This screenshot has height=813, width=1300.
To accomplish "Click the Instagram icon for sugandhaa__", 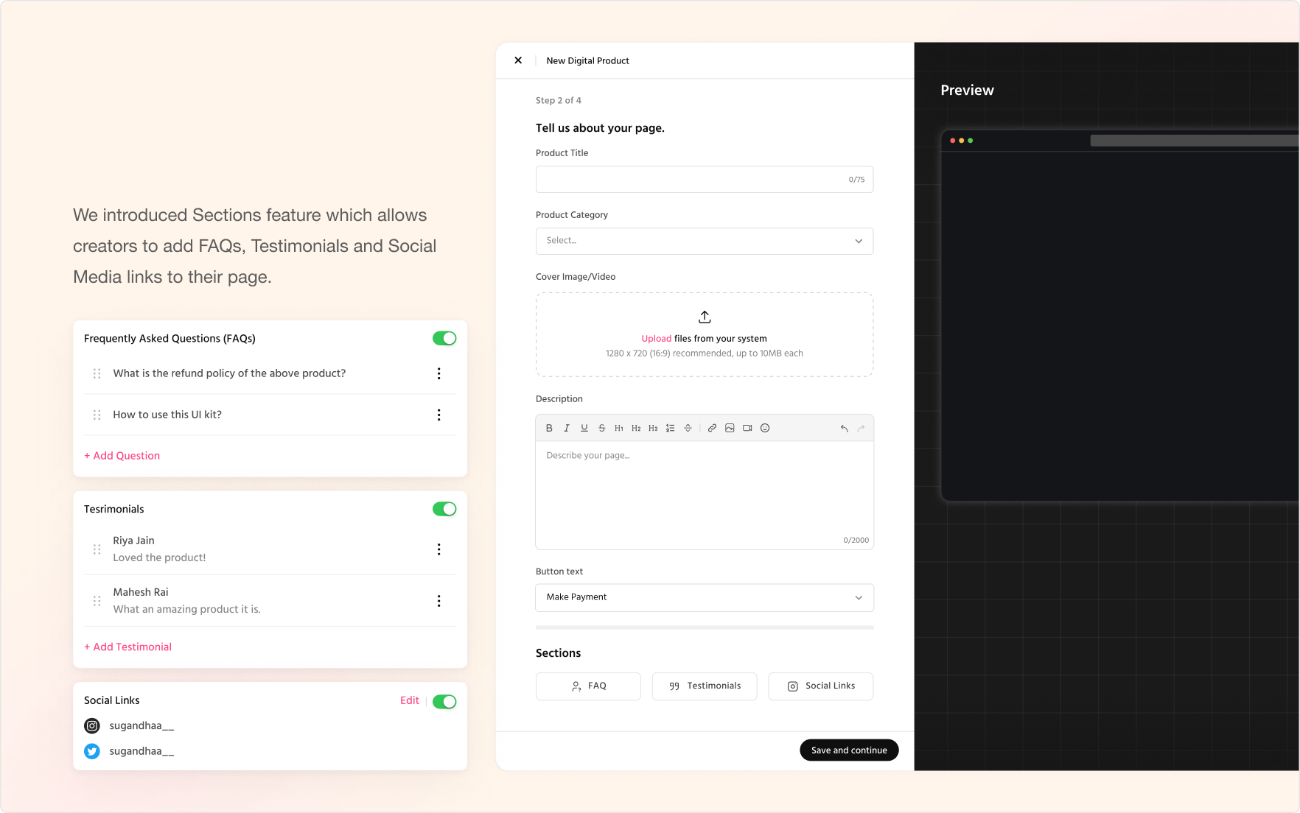I will 92,726.
